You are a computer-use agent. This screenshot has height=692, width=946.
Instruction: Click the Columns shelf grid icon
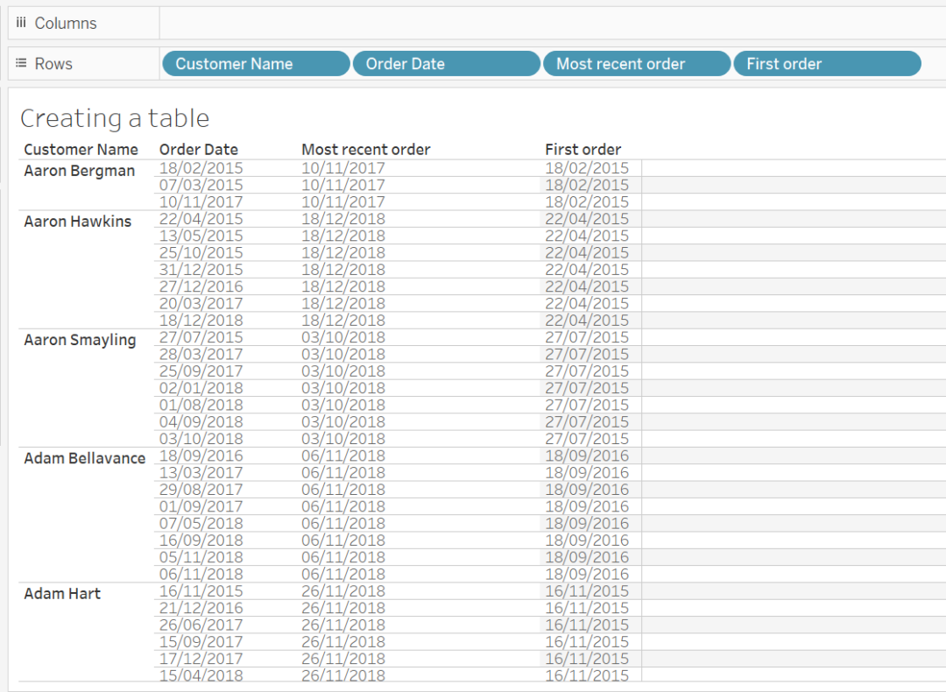point(20,23)
